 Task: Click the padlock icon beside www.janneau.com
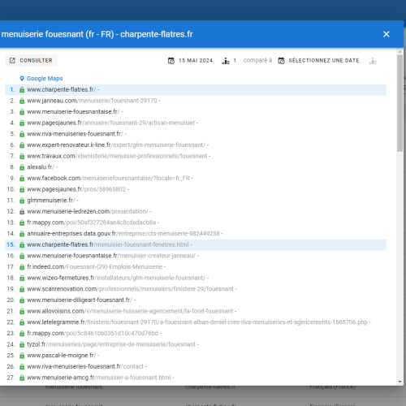coord(22,101)
